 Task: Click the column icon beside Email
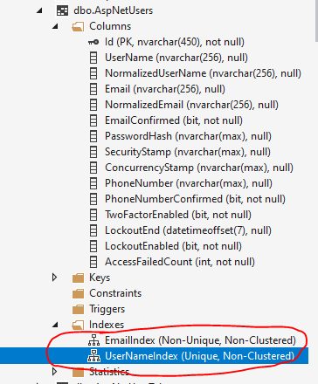coord(93,89)
